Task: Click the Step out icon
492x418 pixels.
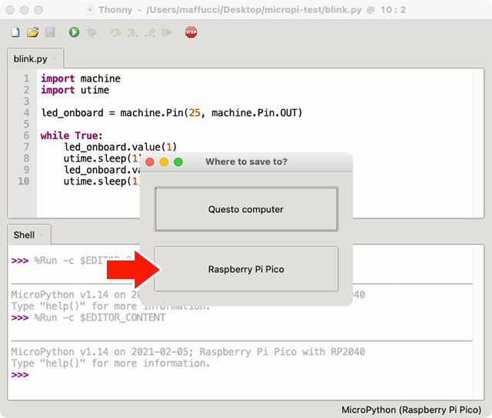Action: 149,32
